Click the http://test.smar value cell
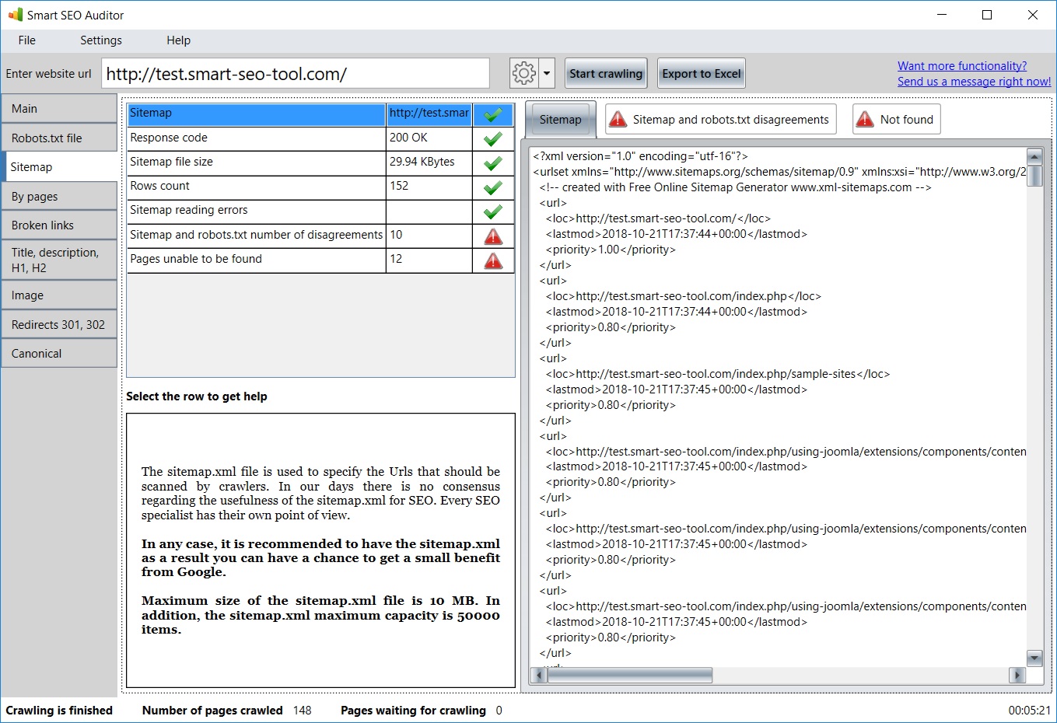1057x723 pixels. 429,115
